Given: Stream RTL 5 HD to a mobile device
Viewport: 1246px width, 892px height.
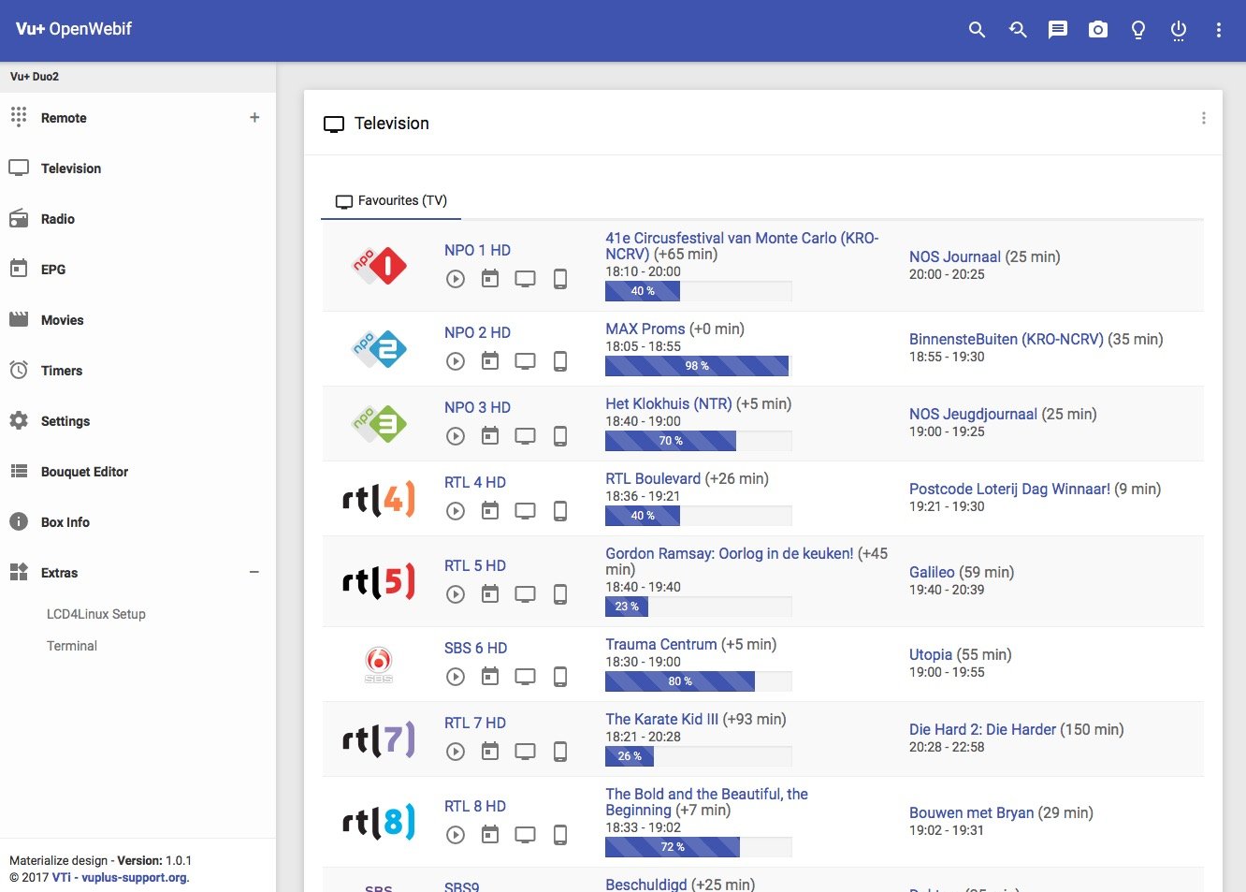Looking at the screenshot, I should coord(560,593).
